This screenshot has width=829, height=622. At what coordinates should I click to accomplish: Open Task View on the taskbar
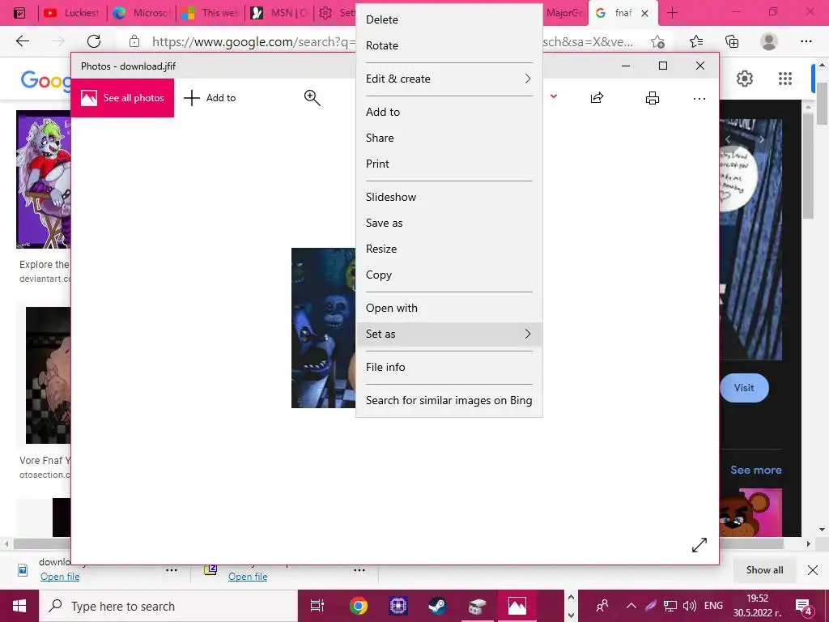tap(317, 606)
